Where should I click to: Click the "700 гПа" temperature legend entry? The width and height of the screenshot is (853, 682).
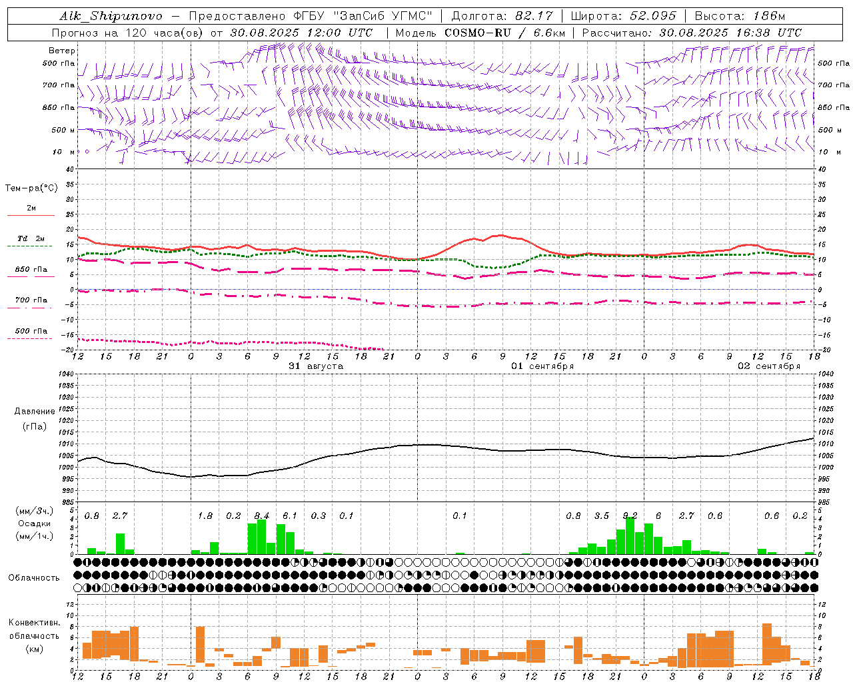[x=31, y=300]
